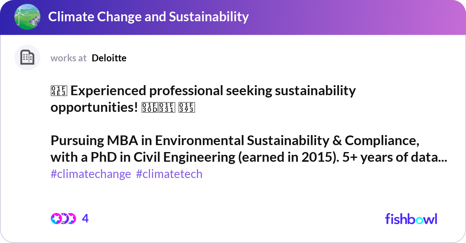
Task: Toggle membership of the sustainability bowl avatar
Action: [26, 17]
